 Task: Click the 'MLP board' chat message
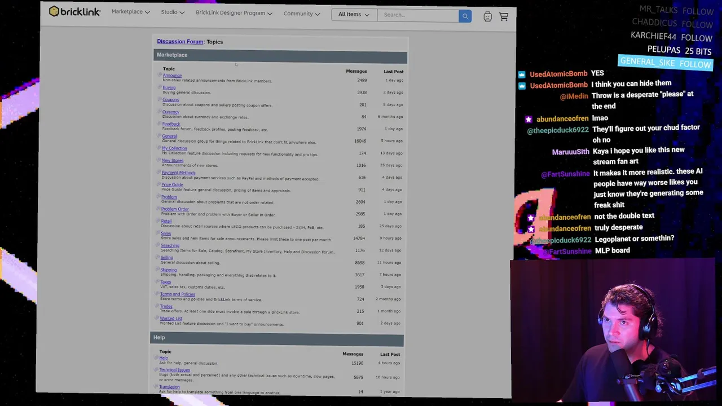pos(613,250)
